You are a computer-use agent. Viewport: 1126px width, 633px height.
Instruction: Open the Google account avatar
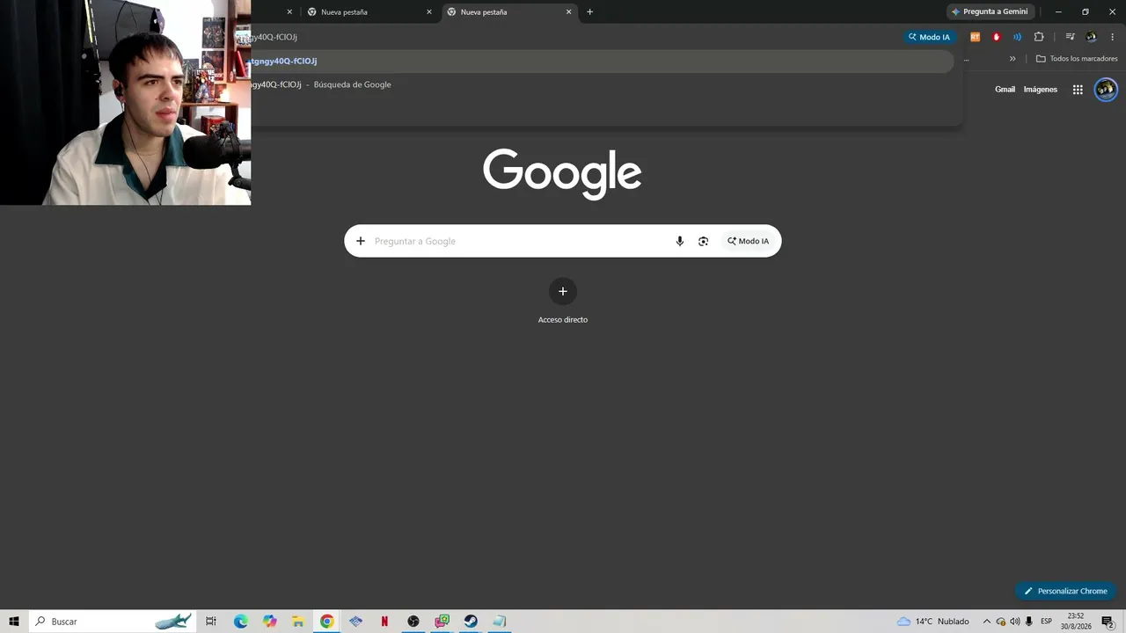(x=1106, y=89)
